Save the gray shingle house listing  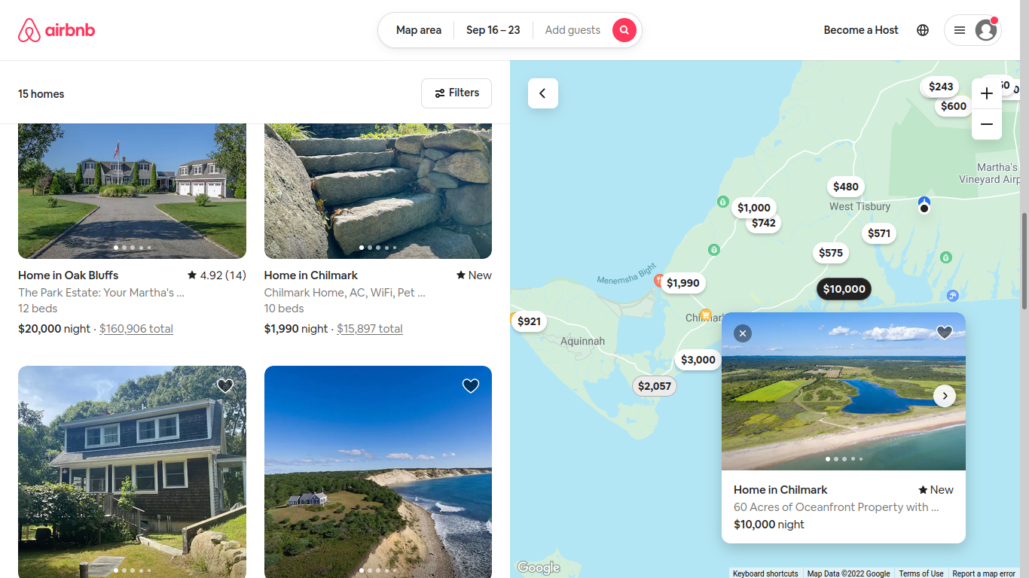point(225,386)
